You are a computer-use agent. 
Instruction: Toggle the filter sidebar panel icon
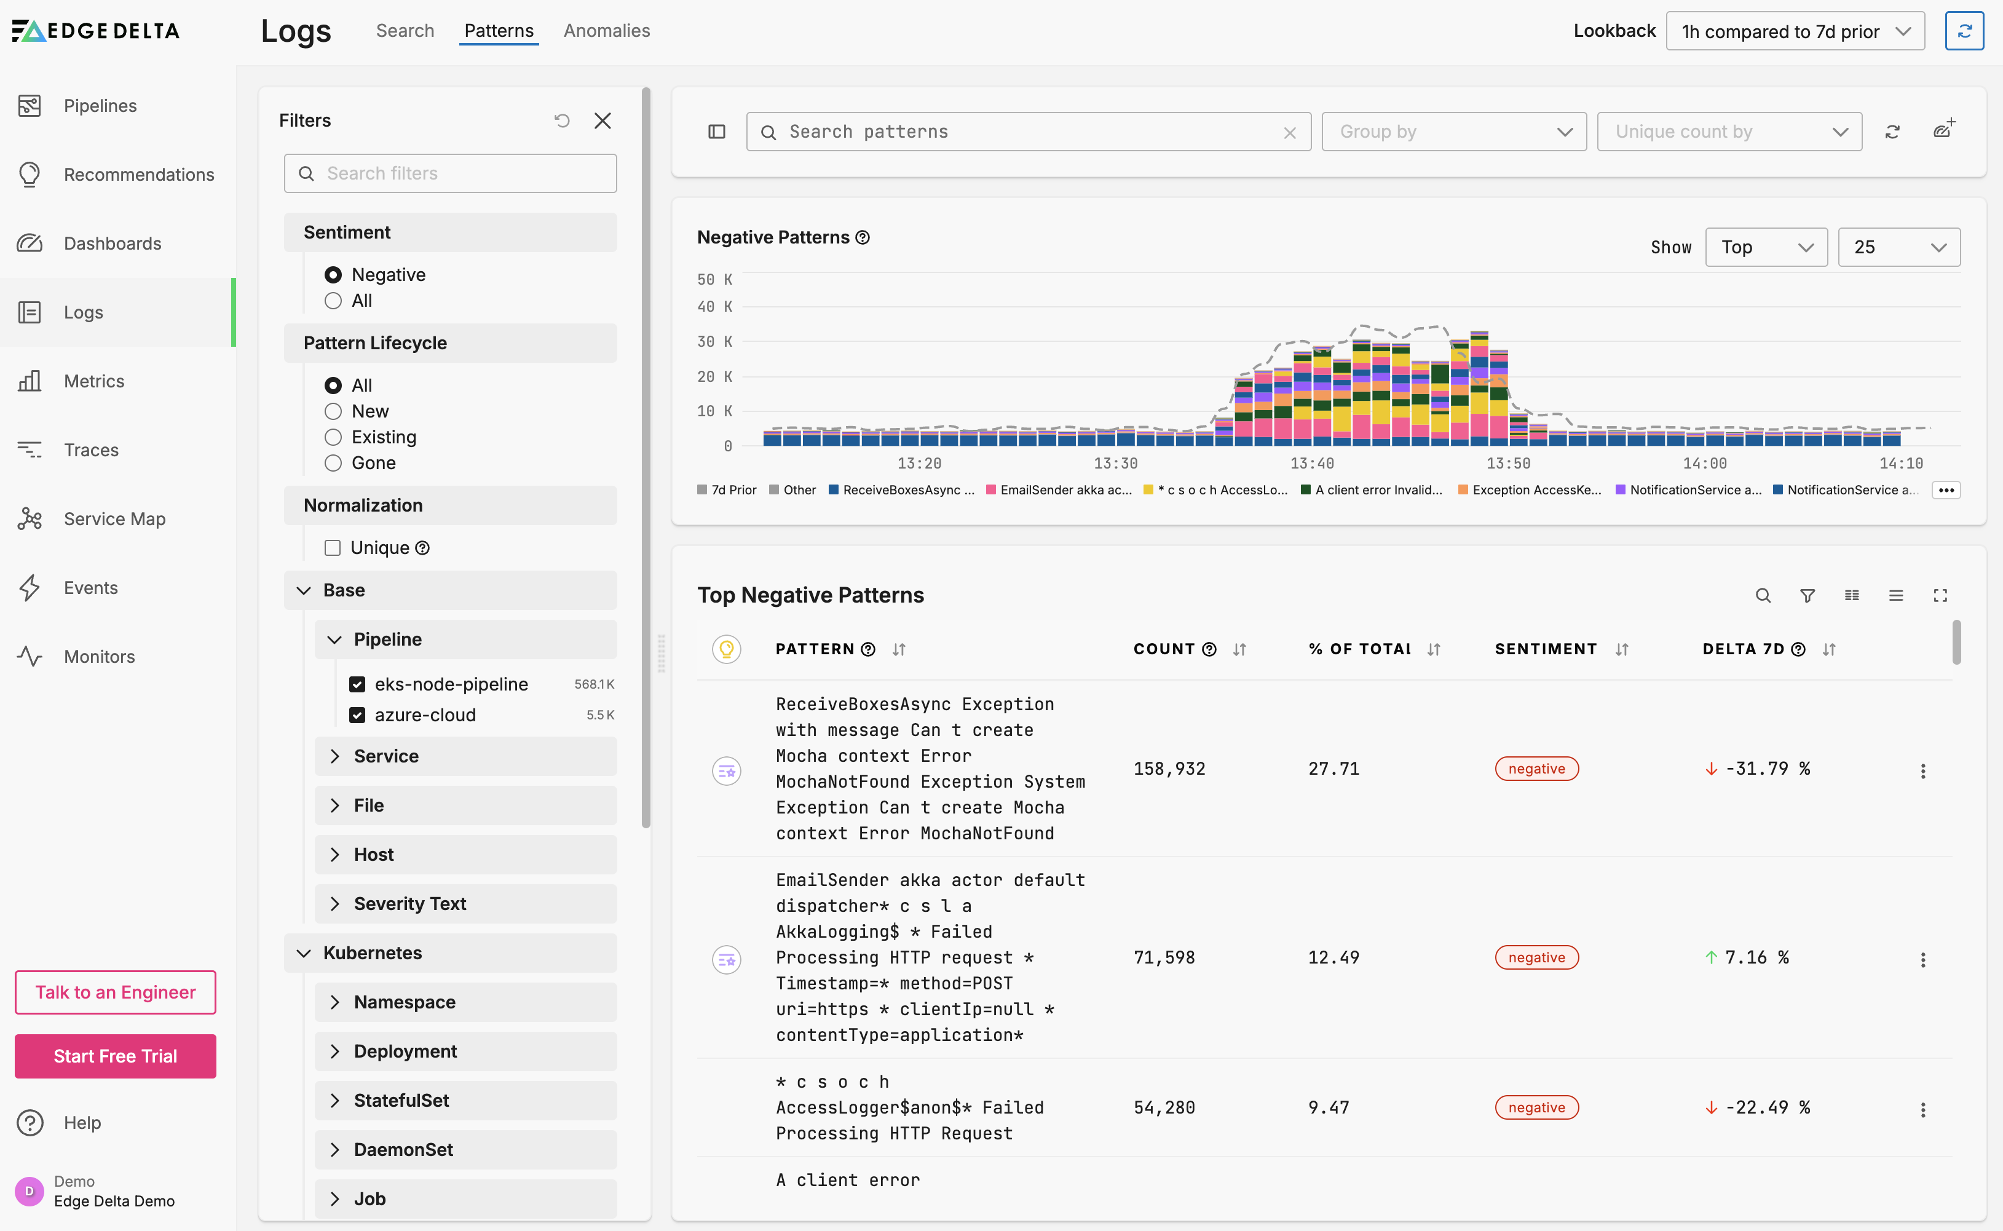click(716, 132)
